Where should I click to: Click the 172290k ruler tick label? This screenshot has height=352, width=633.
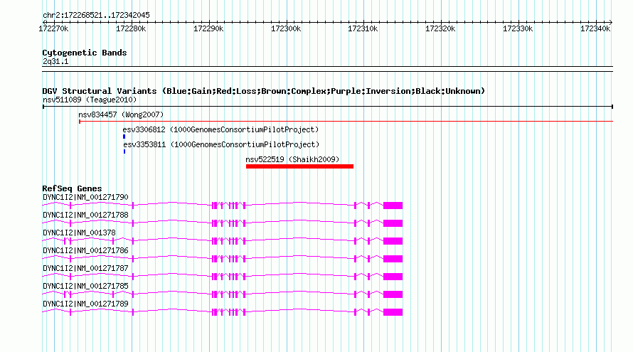pyautogui.click(x=208, y=29)
